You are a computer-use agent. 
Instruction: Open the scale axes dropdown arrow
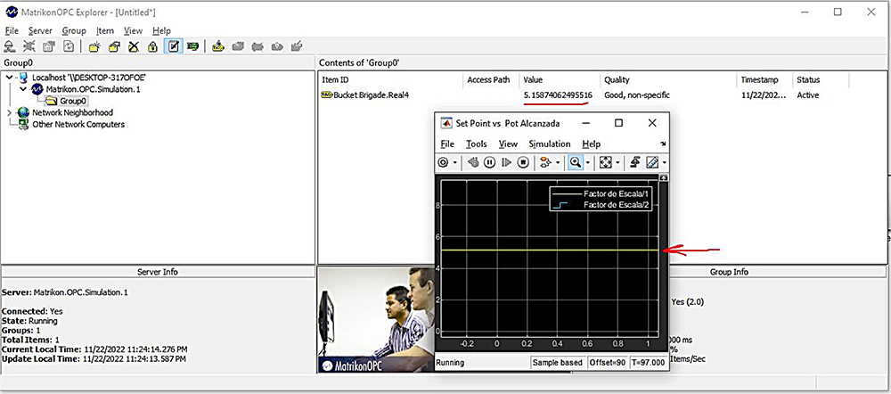617,162
